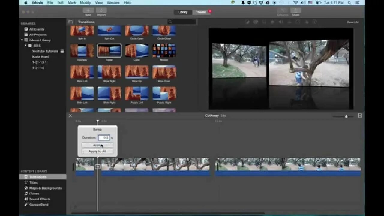Open the Window menu
This screenshot has width=384, height=216.
click(113, 3)
